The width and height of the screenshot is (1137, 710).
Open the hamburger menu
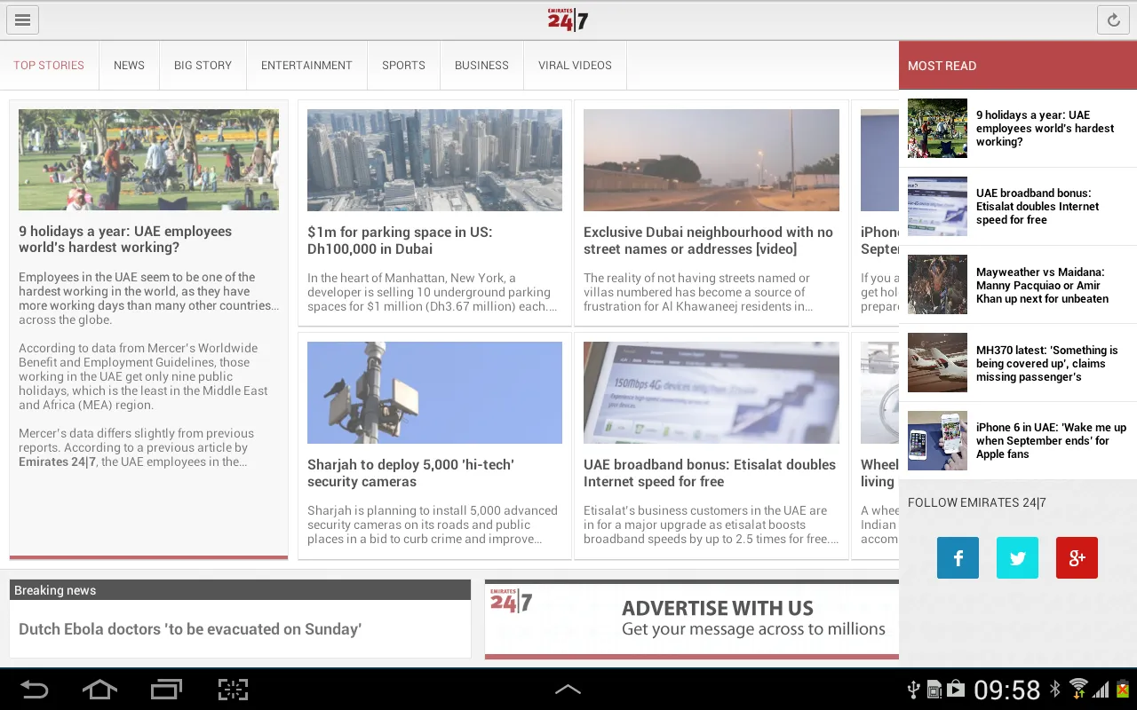click(22, 20)
